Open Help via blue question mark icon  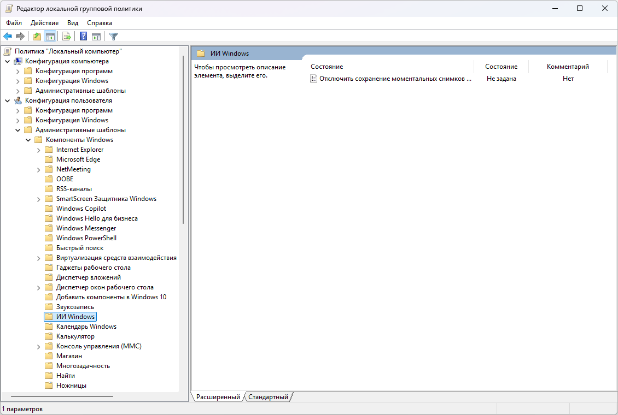[x=83, y=37]
